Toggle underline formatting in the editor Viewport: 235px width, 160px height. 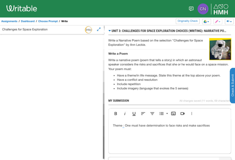(x=134, y=113)
